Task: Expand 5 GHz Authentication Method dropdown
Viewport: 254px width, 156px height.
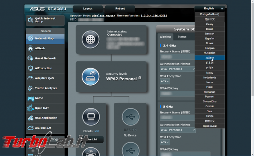Action: [178, 130]
